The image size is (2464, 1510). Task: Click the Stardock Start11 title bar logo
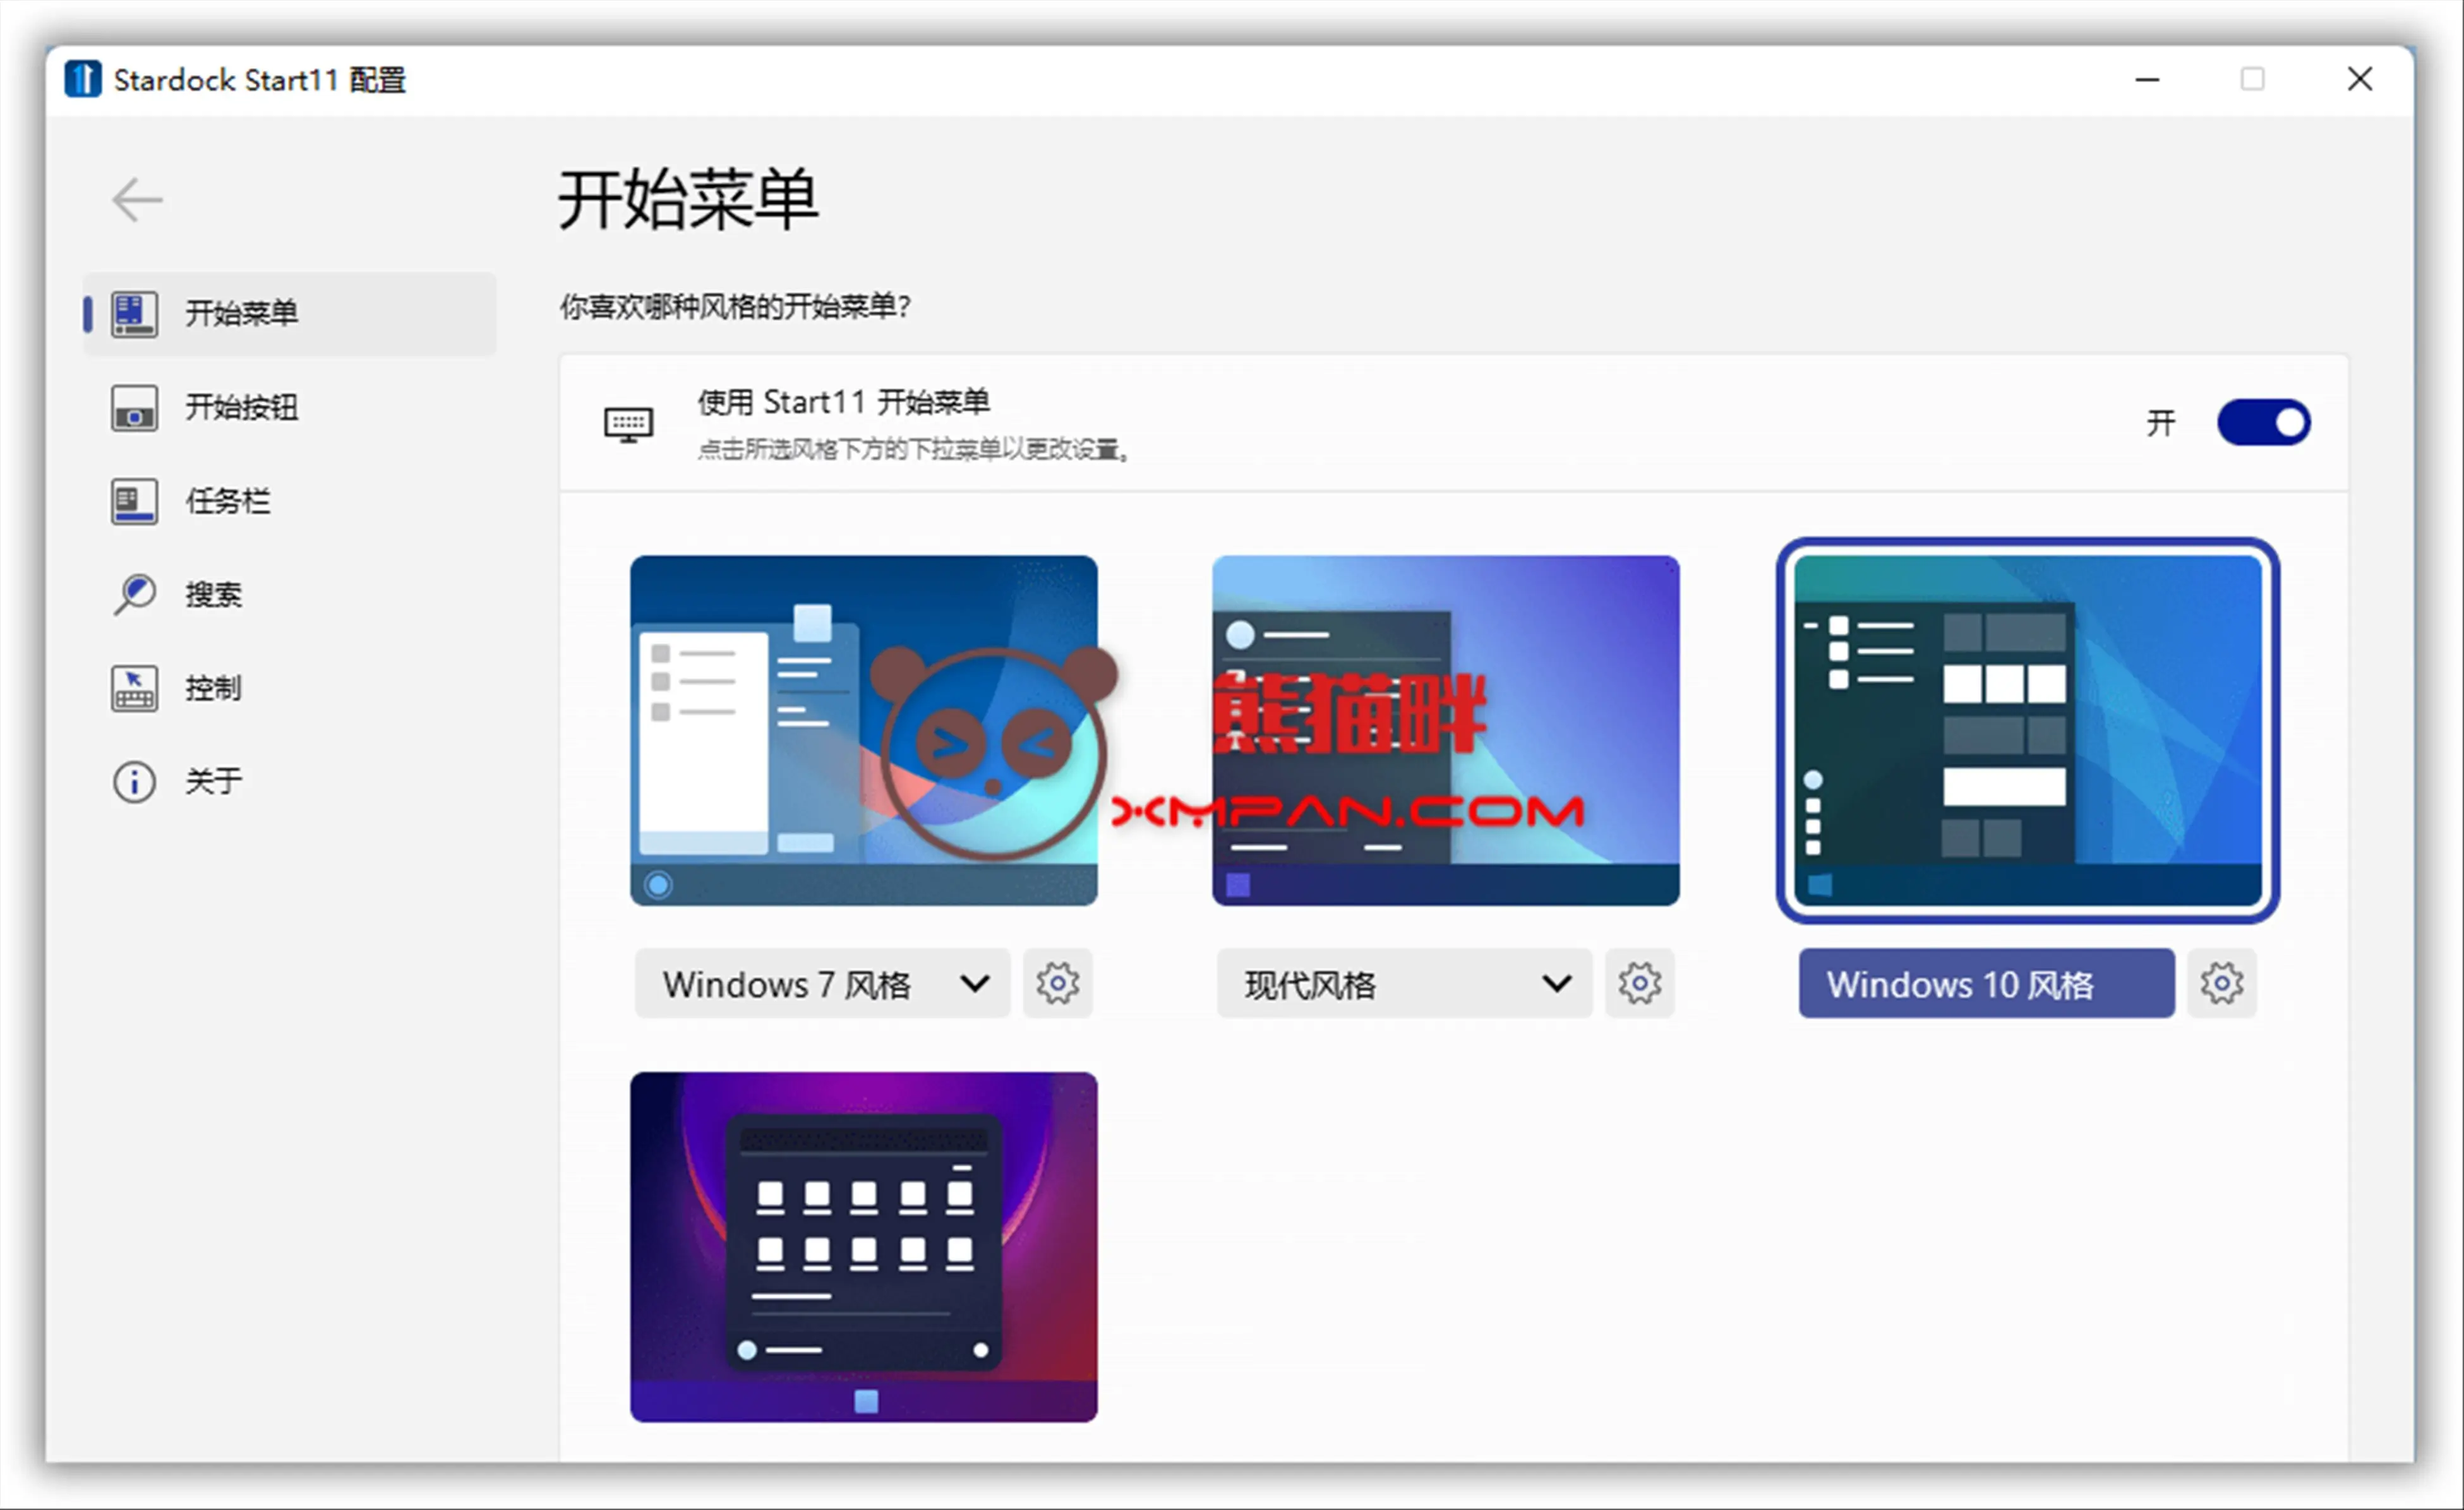[x=83, y=78]
